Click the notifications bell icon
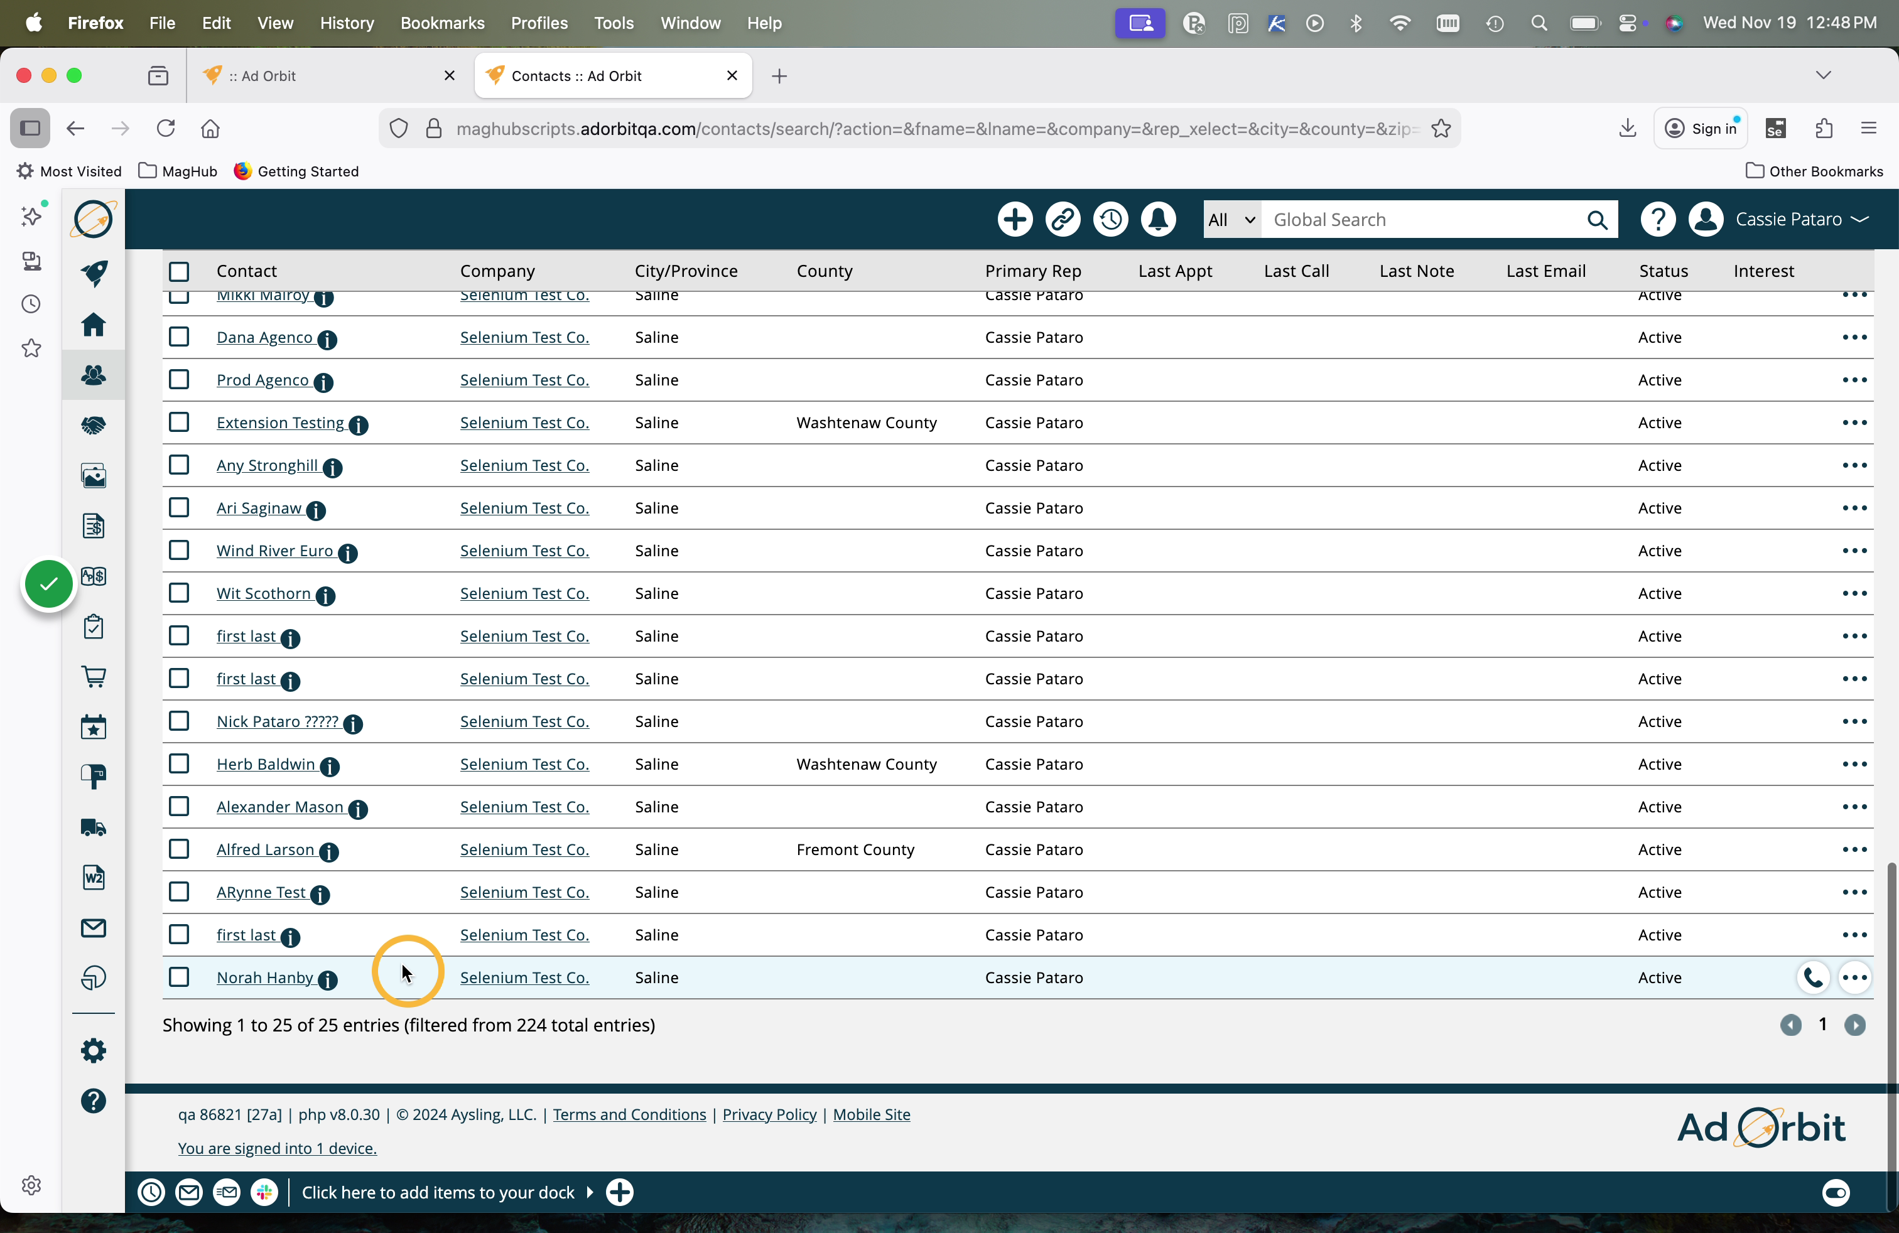This screenshot has height=1233, width=1899. coord(1158,219)
